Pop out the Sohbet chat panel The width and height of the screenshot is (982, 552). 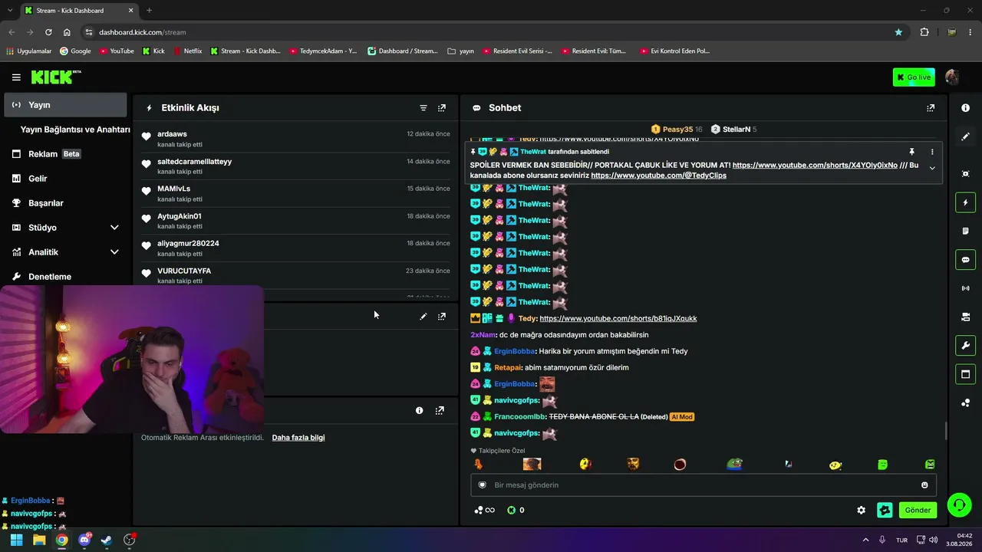click(931, 108)
